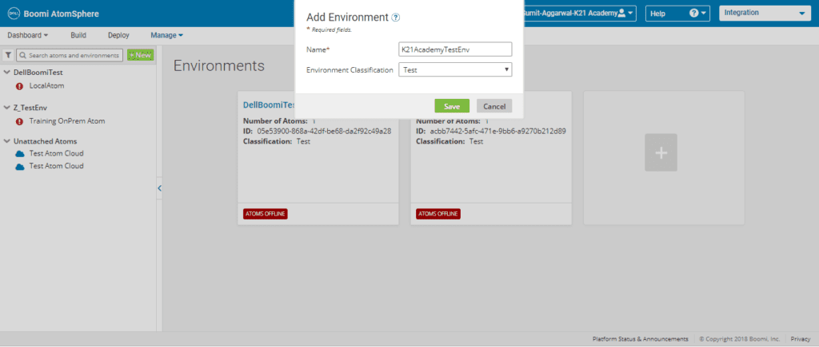The width and height of the screenshot is (819, 347).
Task: Open the Environment Classification dropdown
Action: [x=455, y=70]
